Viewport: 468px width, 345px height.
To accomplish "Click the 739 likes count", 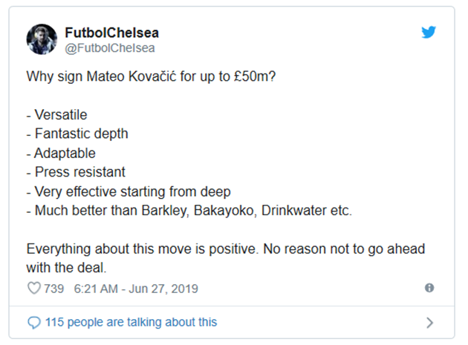I will 54,288.
